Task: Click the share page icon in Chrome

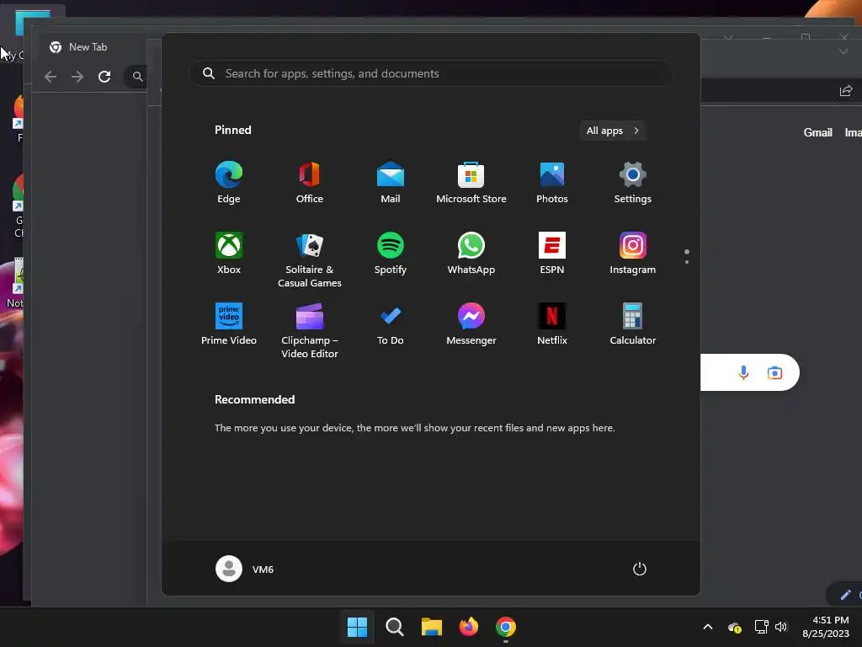Action: pos(846,91)
